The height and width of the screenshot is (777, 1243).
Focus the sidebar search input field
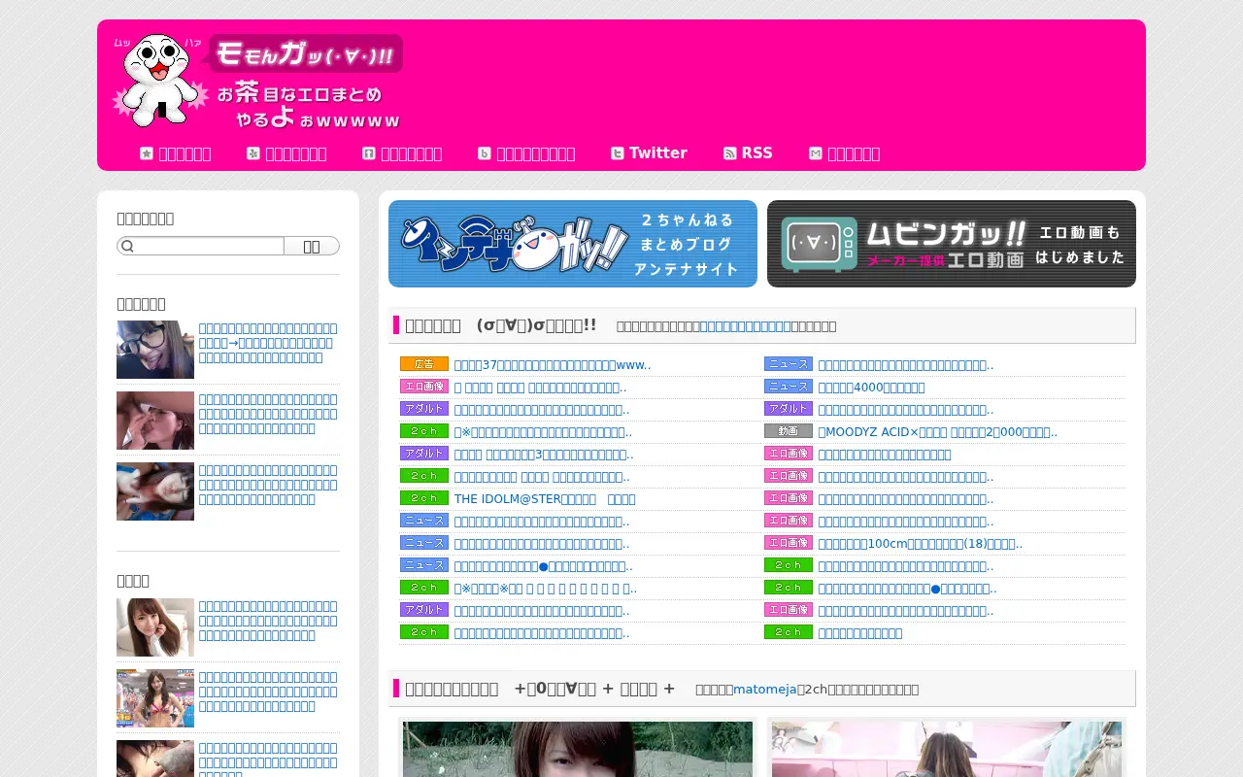[x=201, y=246]
